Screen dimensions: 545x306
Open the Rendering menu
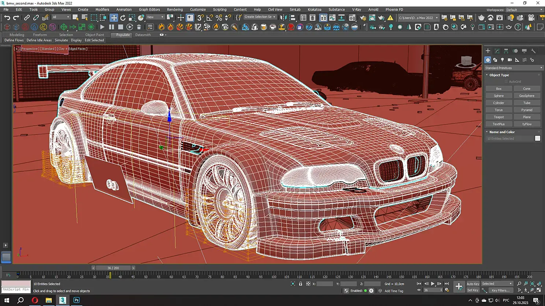(x=175, y=10)
